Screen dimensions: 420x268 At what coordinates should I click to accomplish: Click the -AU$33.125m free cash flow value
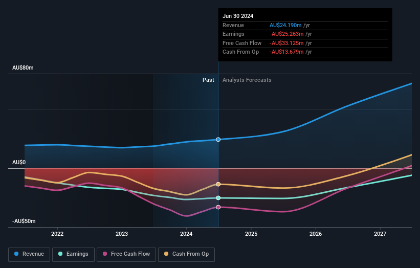pyautogui.click(x=286, y=43)
